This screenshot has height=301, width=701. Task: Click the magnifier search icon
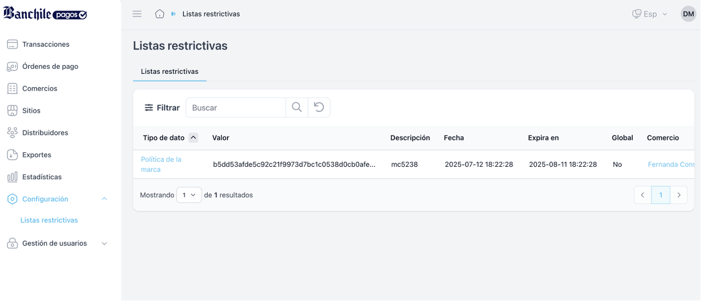(297, 108)
